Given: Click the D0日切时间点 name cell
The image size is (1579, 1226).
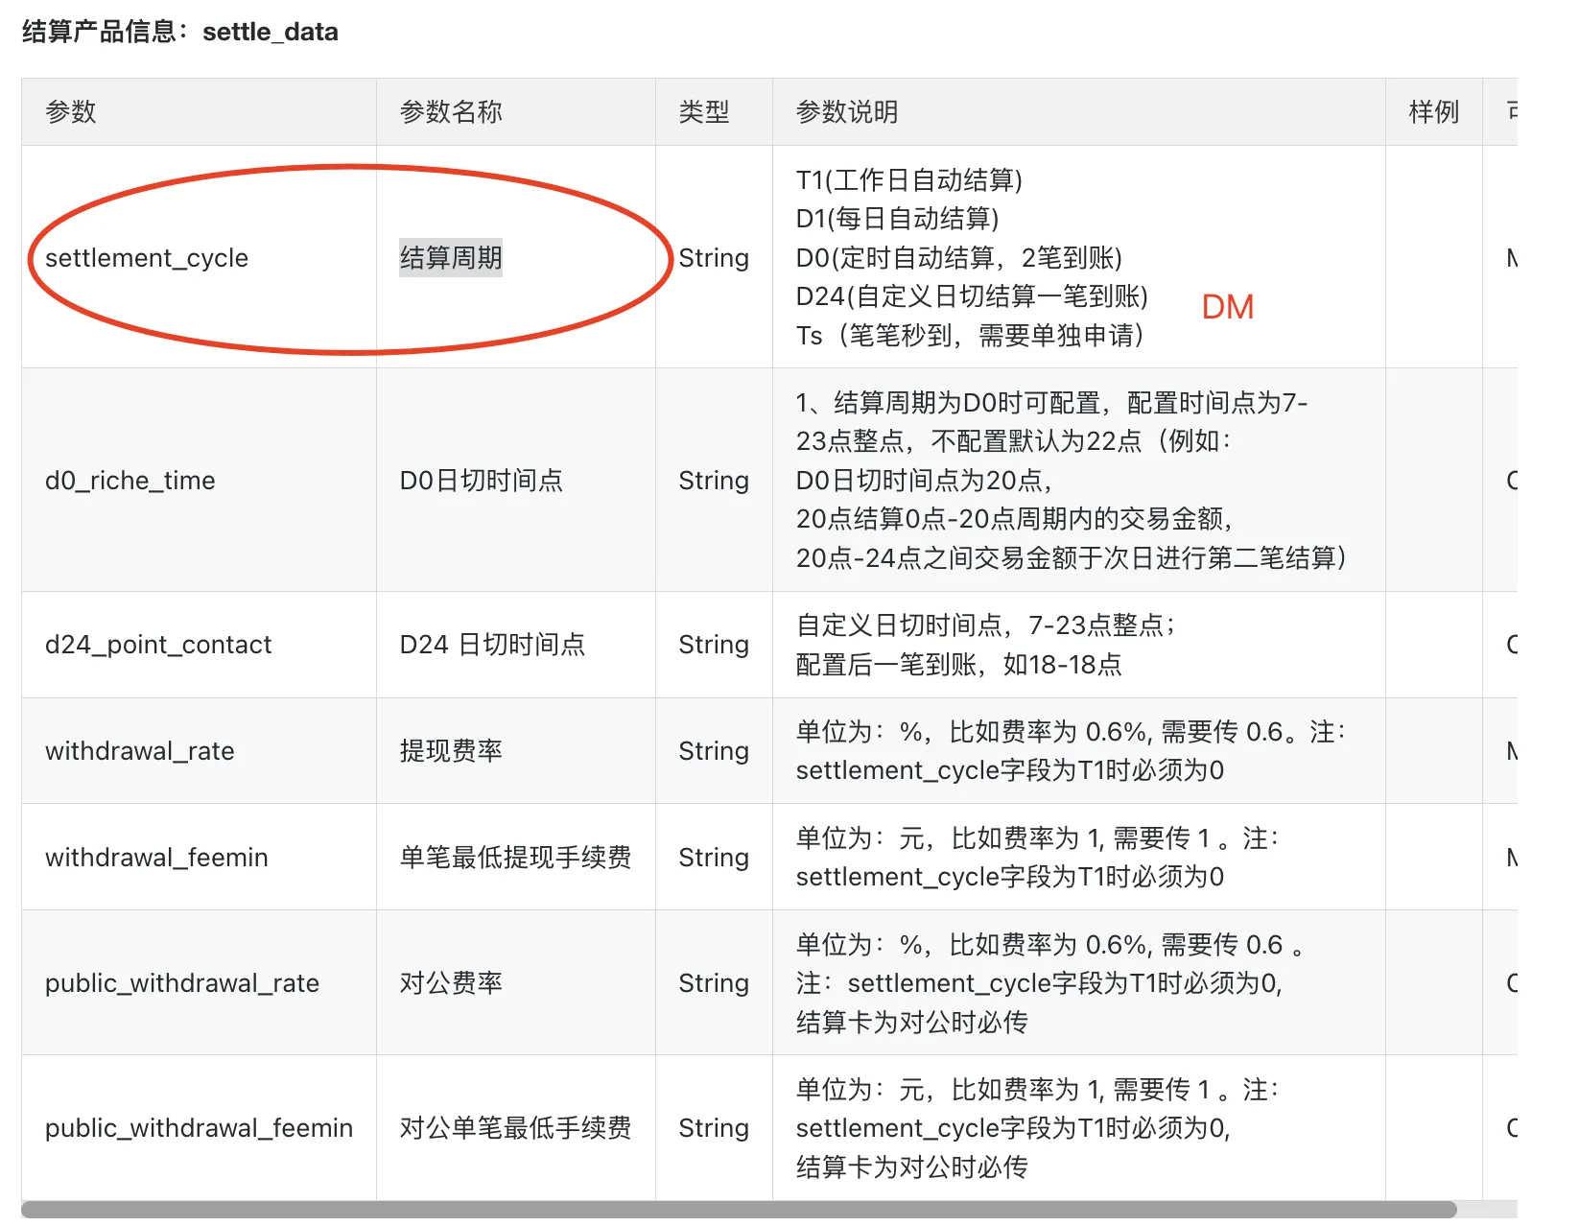Looking at the screenshot, I should click(481, 481).
